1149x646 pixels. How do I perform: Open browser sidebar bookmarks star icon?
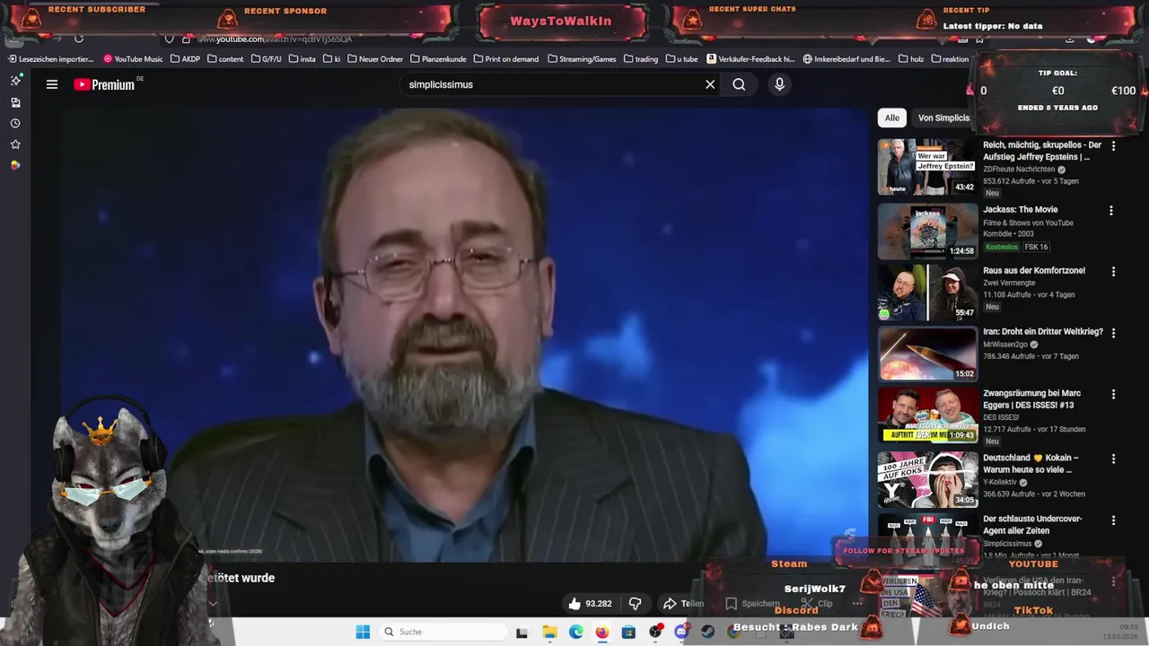15,144
